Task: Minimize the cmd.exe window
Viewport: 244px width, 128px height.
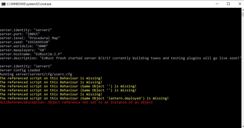Action: tap(217, 4)
